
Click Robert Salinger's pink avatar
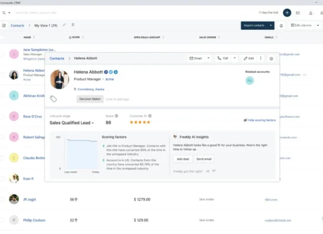click(x=14, y=137)
